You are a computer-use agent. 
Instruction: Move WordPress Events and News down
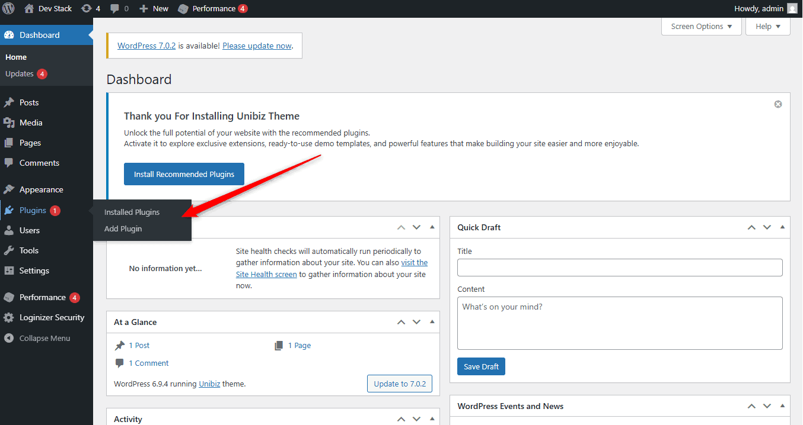pyautogui.click(x=767, y=406)
